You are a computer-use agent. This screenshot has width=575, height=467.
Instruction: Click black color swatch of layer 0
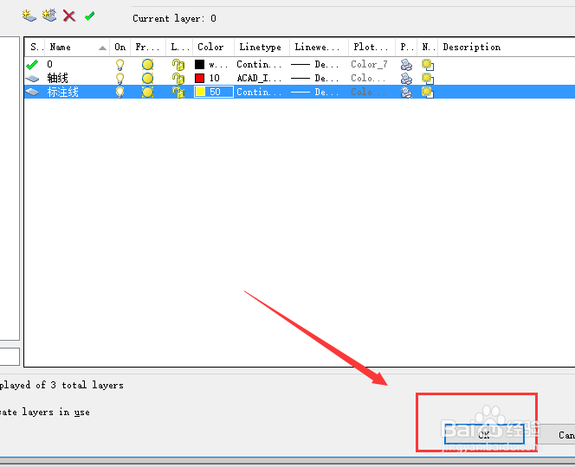[x=199, y=65]
